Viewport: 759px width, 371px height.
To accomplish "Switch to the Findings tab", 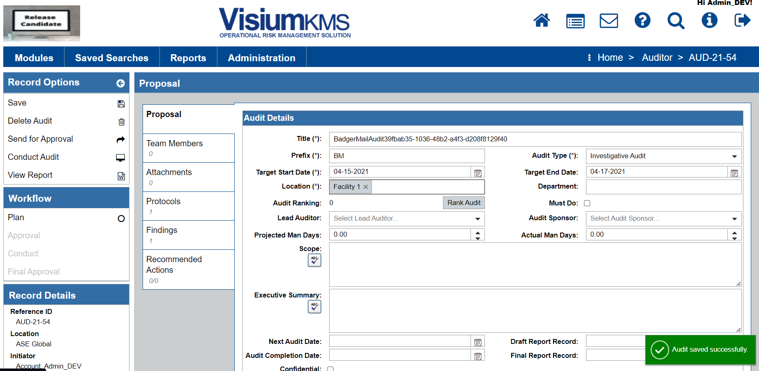I will click(x=189, y=235).
